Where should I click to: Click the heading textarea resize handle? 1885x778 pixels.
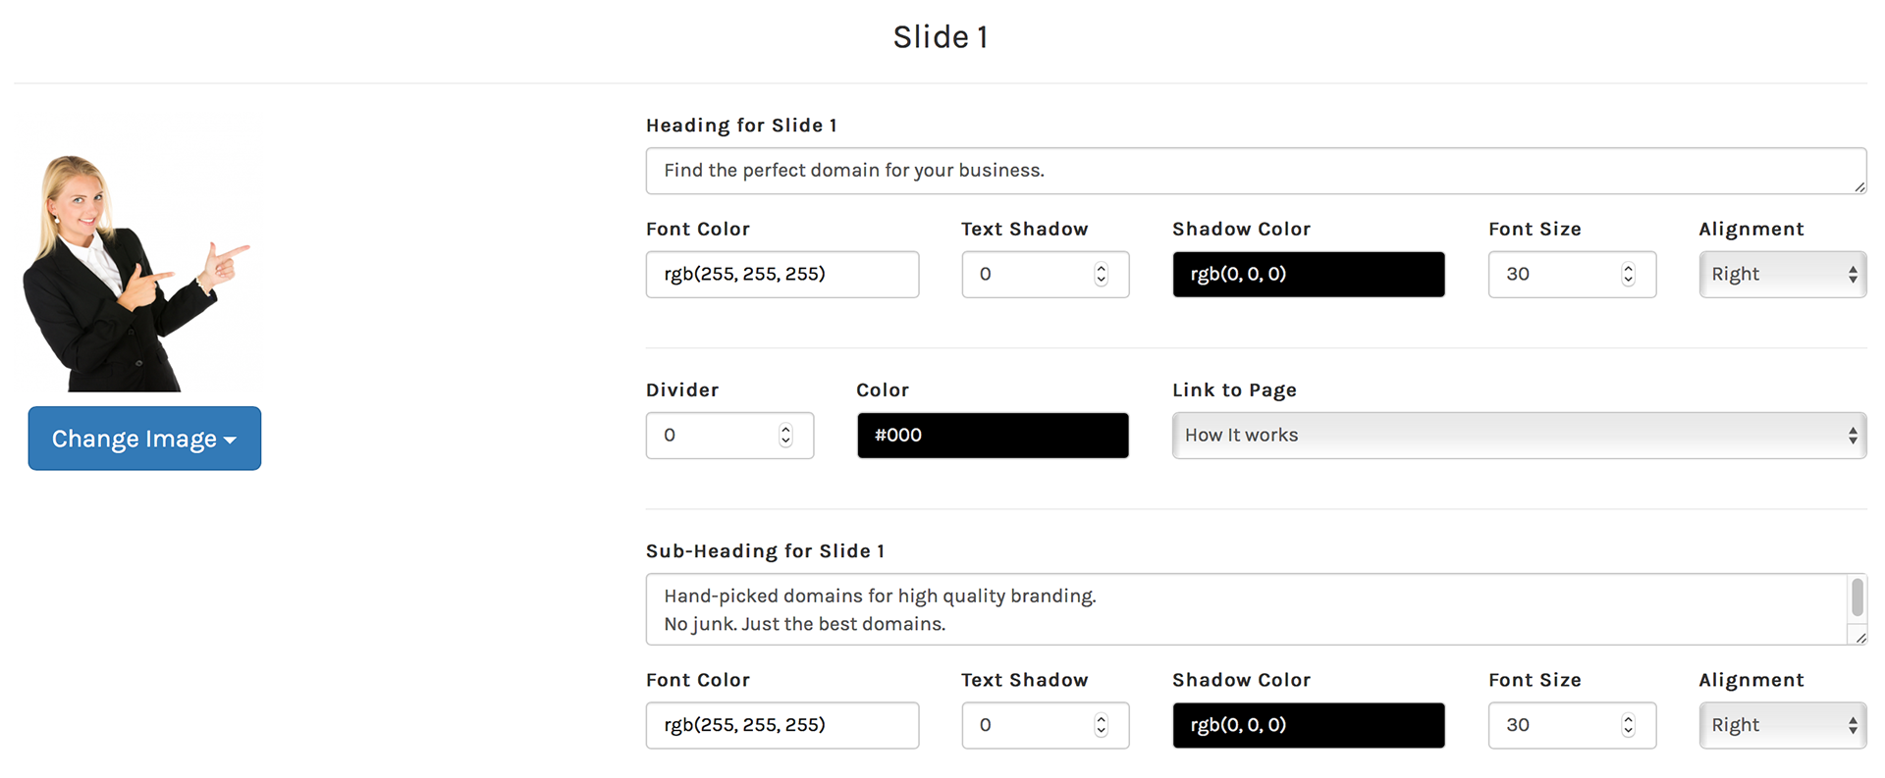tap(1859, 187)
